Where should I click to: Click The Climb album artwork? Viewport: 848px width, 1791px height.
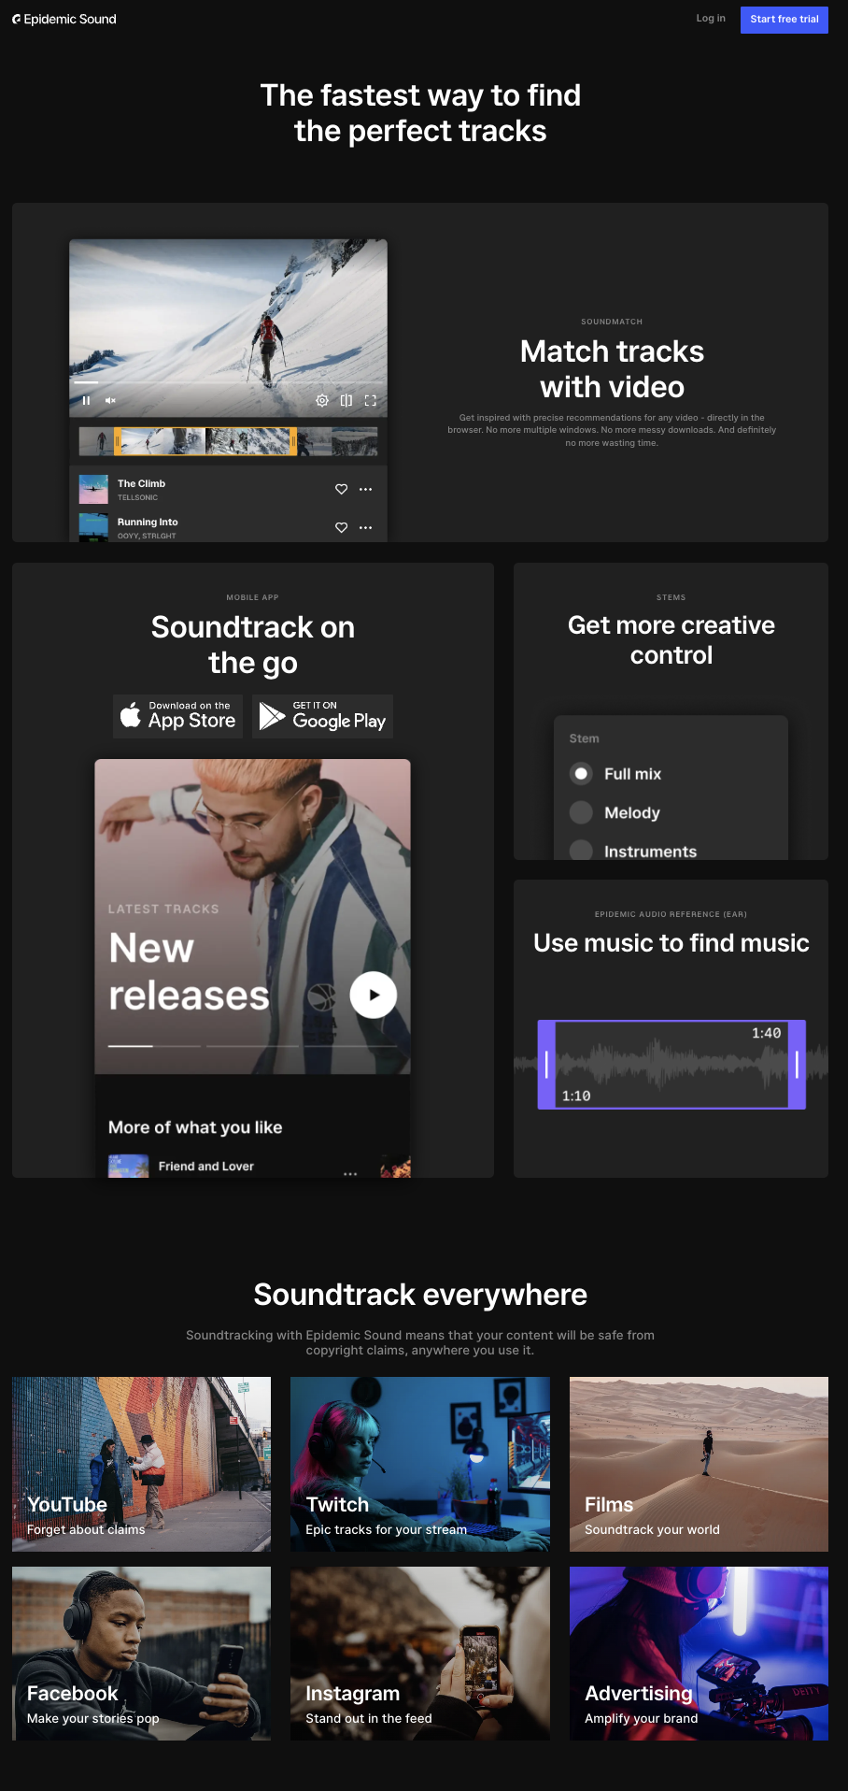tap(93, 489)
